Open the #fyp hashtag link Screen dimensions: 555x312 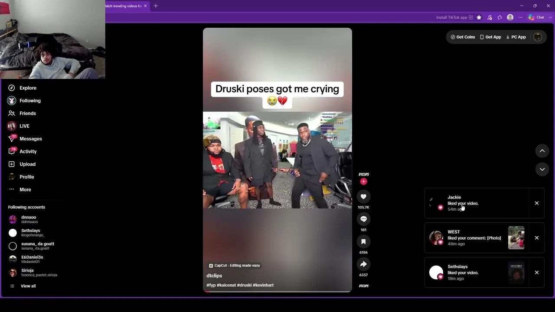click(x=211, y=285)
